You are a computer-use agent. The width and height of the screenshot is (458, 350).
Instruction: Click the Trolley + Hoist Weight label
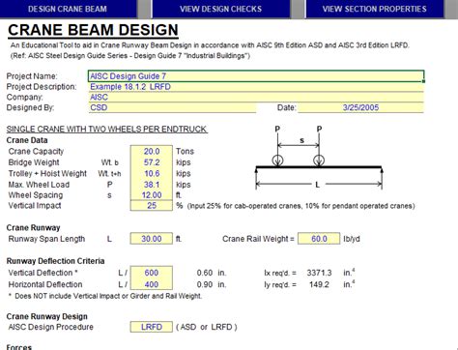pyautogui.click(x=47, y=173)
